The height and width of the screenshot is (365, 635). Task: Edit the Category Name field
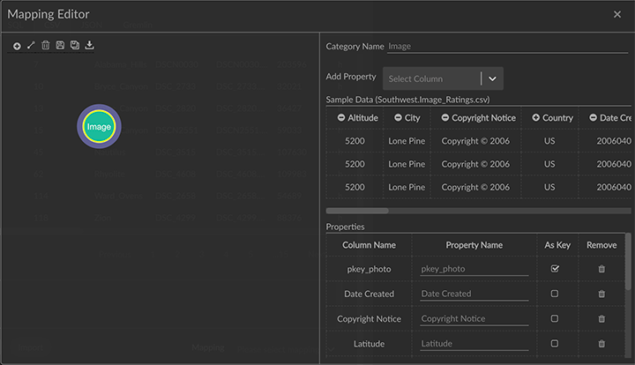coord(507,47)
